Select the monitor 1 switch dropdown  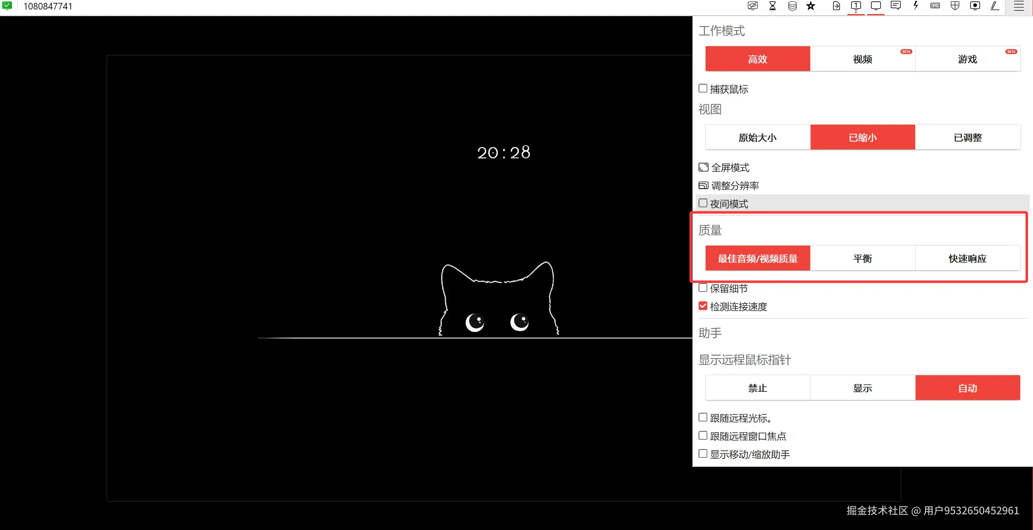coord(856,6)
